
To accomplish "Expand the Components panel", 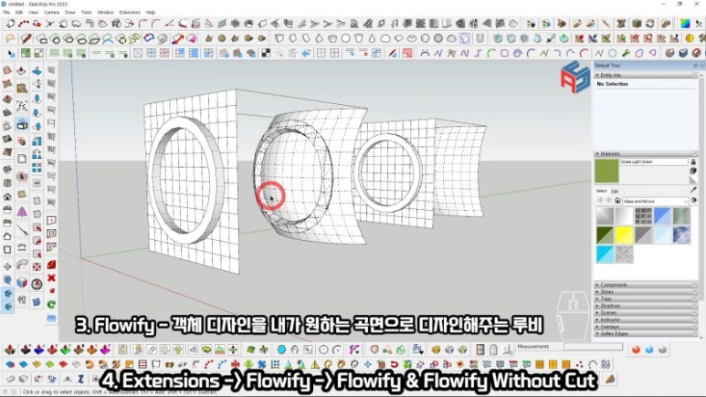I will pos(646,285).
